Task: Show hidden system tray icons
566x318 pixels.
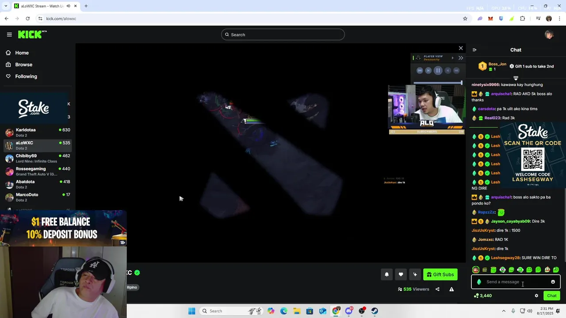Action: point(503,311)
